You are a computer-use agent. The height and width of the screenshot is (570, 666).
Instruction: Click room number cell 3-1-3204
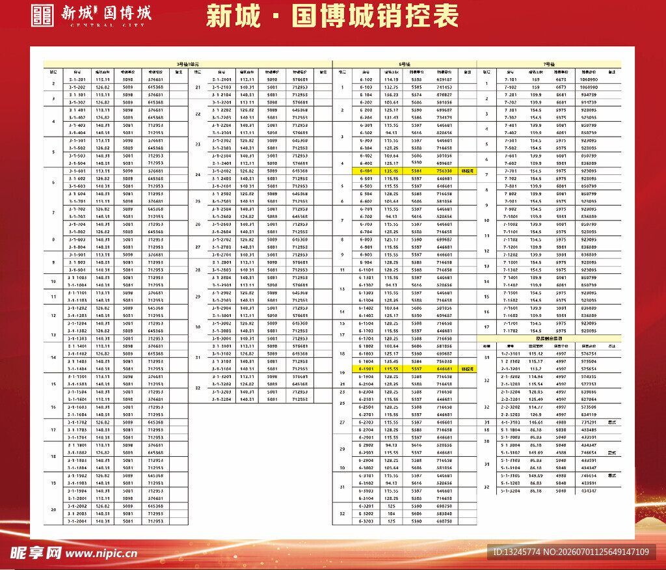pyautogui.click(x=222, y=400)
